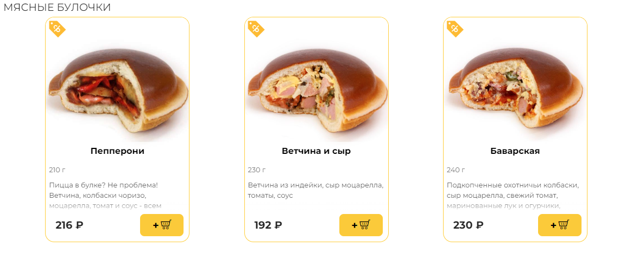The width and height of the screenshot is (632, 253).
Task: Open the Пепперони bun photo
Action: [117, 91]
